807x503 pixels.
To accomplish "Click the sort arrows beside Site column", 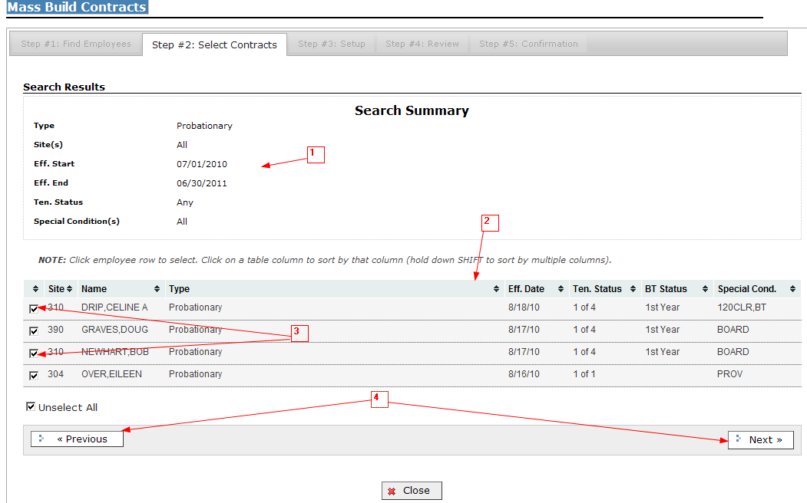I will [70, 289].
